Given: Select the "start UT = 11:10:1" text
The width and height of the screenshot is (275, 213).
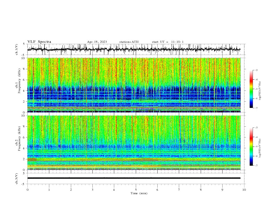Looking at the screenshot, I should [168, 42].
